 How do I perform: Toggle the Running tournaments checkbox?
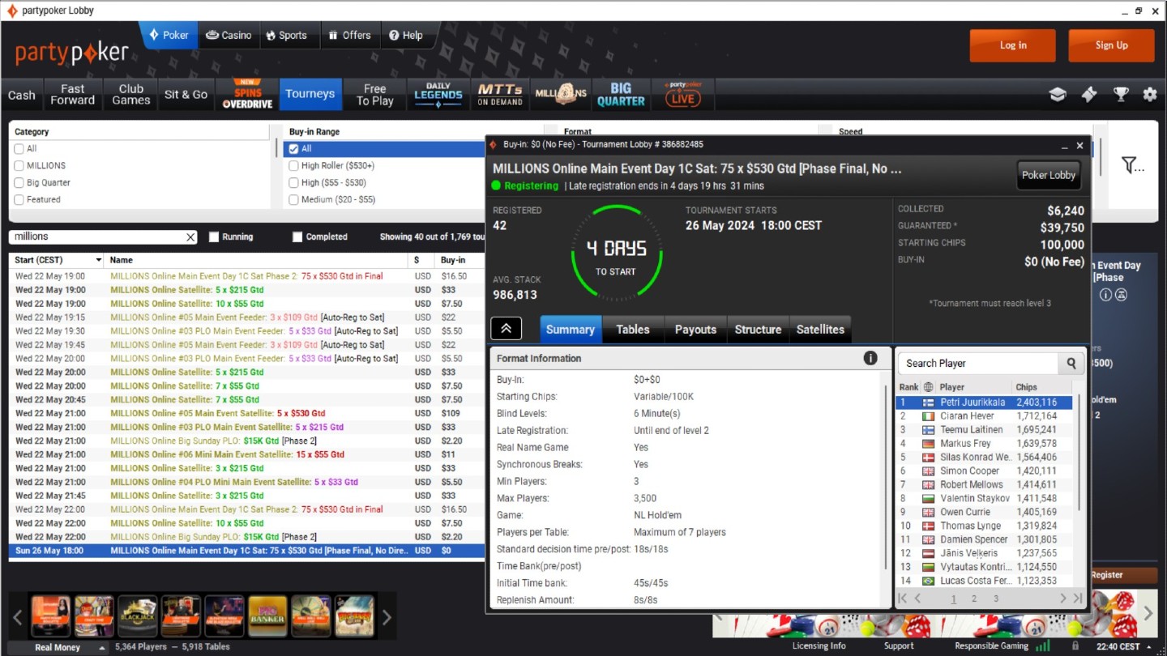click(214, 237)
